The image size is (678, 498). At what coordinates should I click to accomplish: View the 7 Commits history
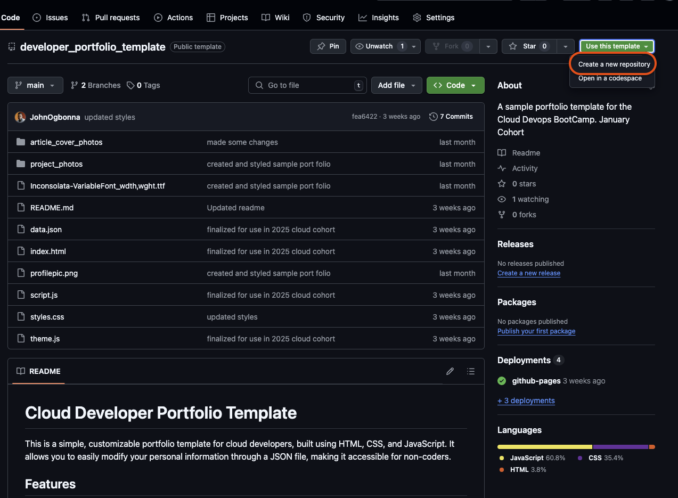tap(451, 117)
